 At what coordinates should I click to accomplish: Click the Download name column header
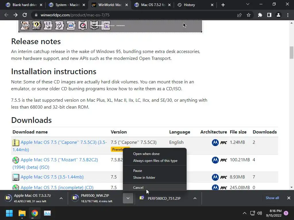coord(30,132)
